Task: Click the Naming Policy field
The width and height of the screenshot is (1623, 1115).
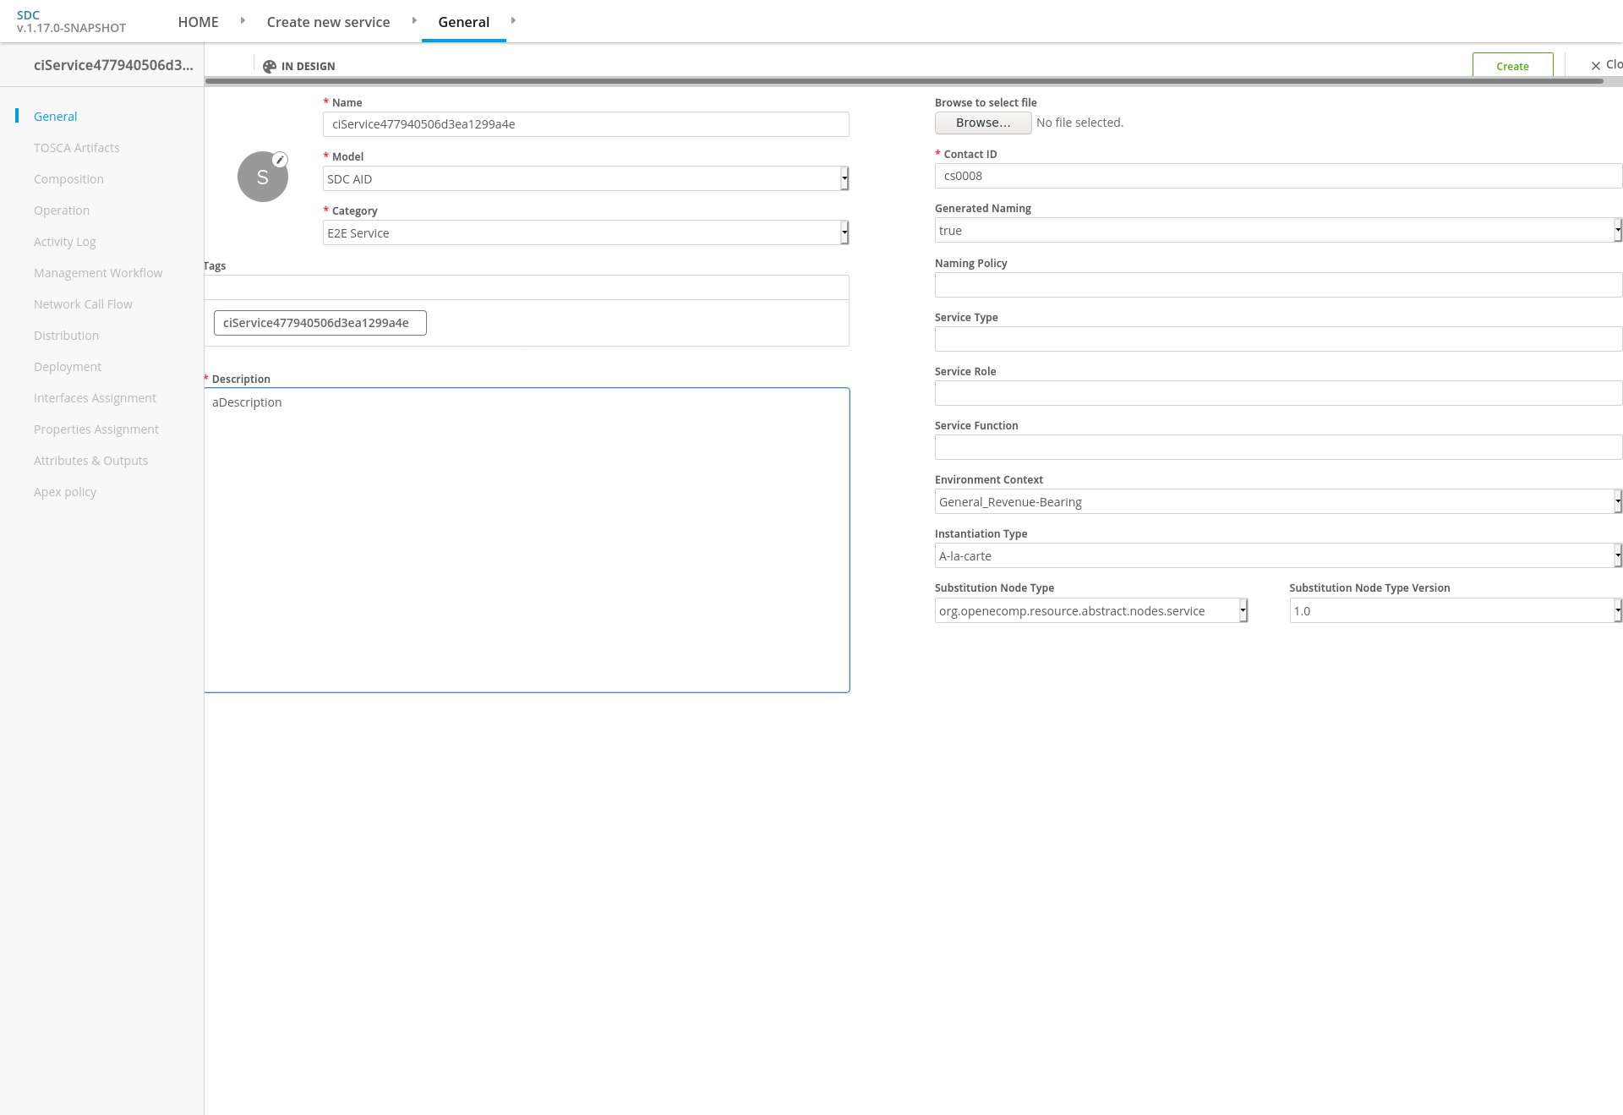Action: (1278, 285)
